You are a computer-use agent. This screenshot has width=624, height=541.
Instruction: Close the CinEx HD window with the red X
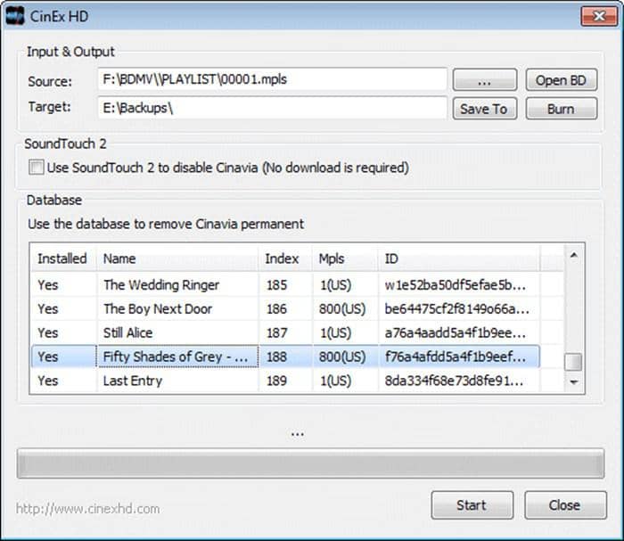[599, 16]
